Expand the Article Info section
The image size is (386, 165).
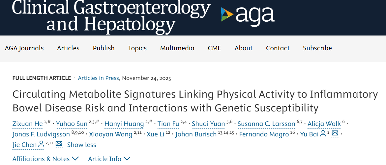[x=109, y=159]
